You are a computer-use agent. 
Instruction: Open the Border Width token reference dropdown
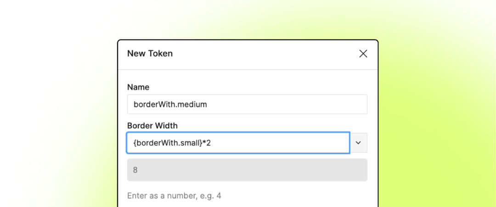click(x=359, y=143)
